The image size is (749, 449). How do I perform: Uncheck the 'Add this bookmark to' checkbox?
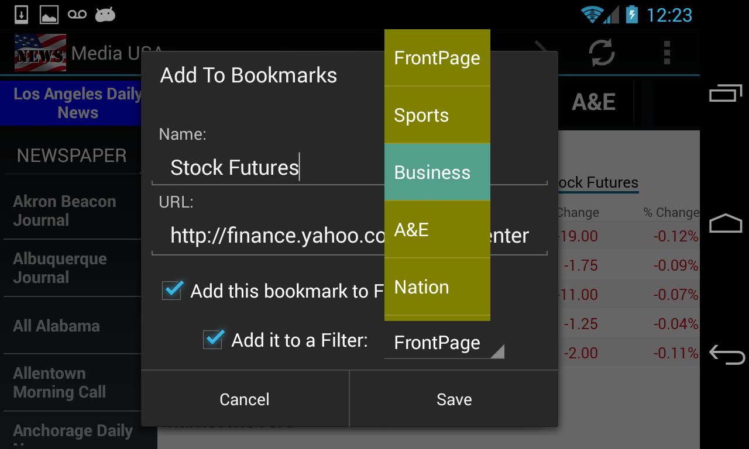(173, 291)
